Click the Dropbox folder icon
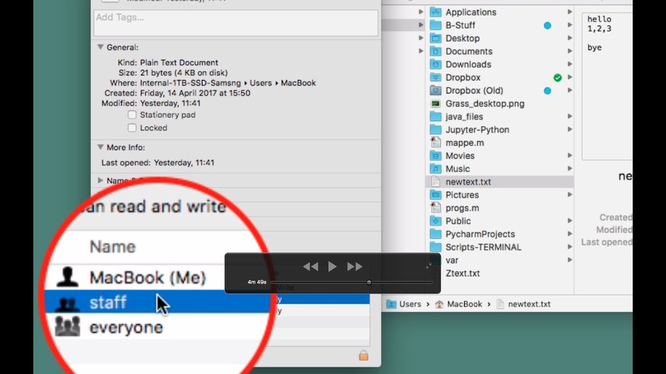This screenshot has height=374, width=666. tap(436, 77)
